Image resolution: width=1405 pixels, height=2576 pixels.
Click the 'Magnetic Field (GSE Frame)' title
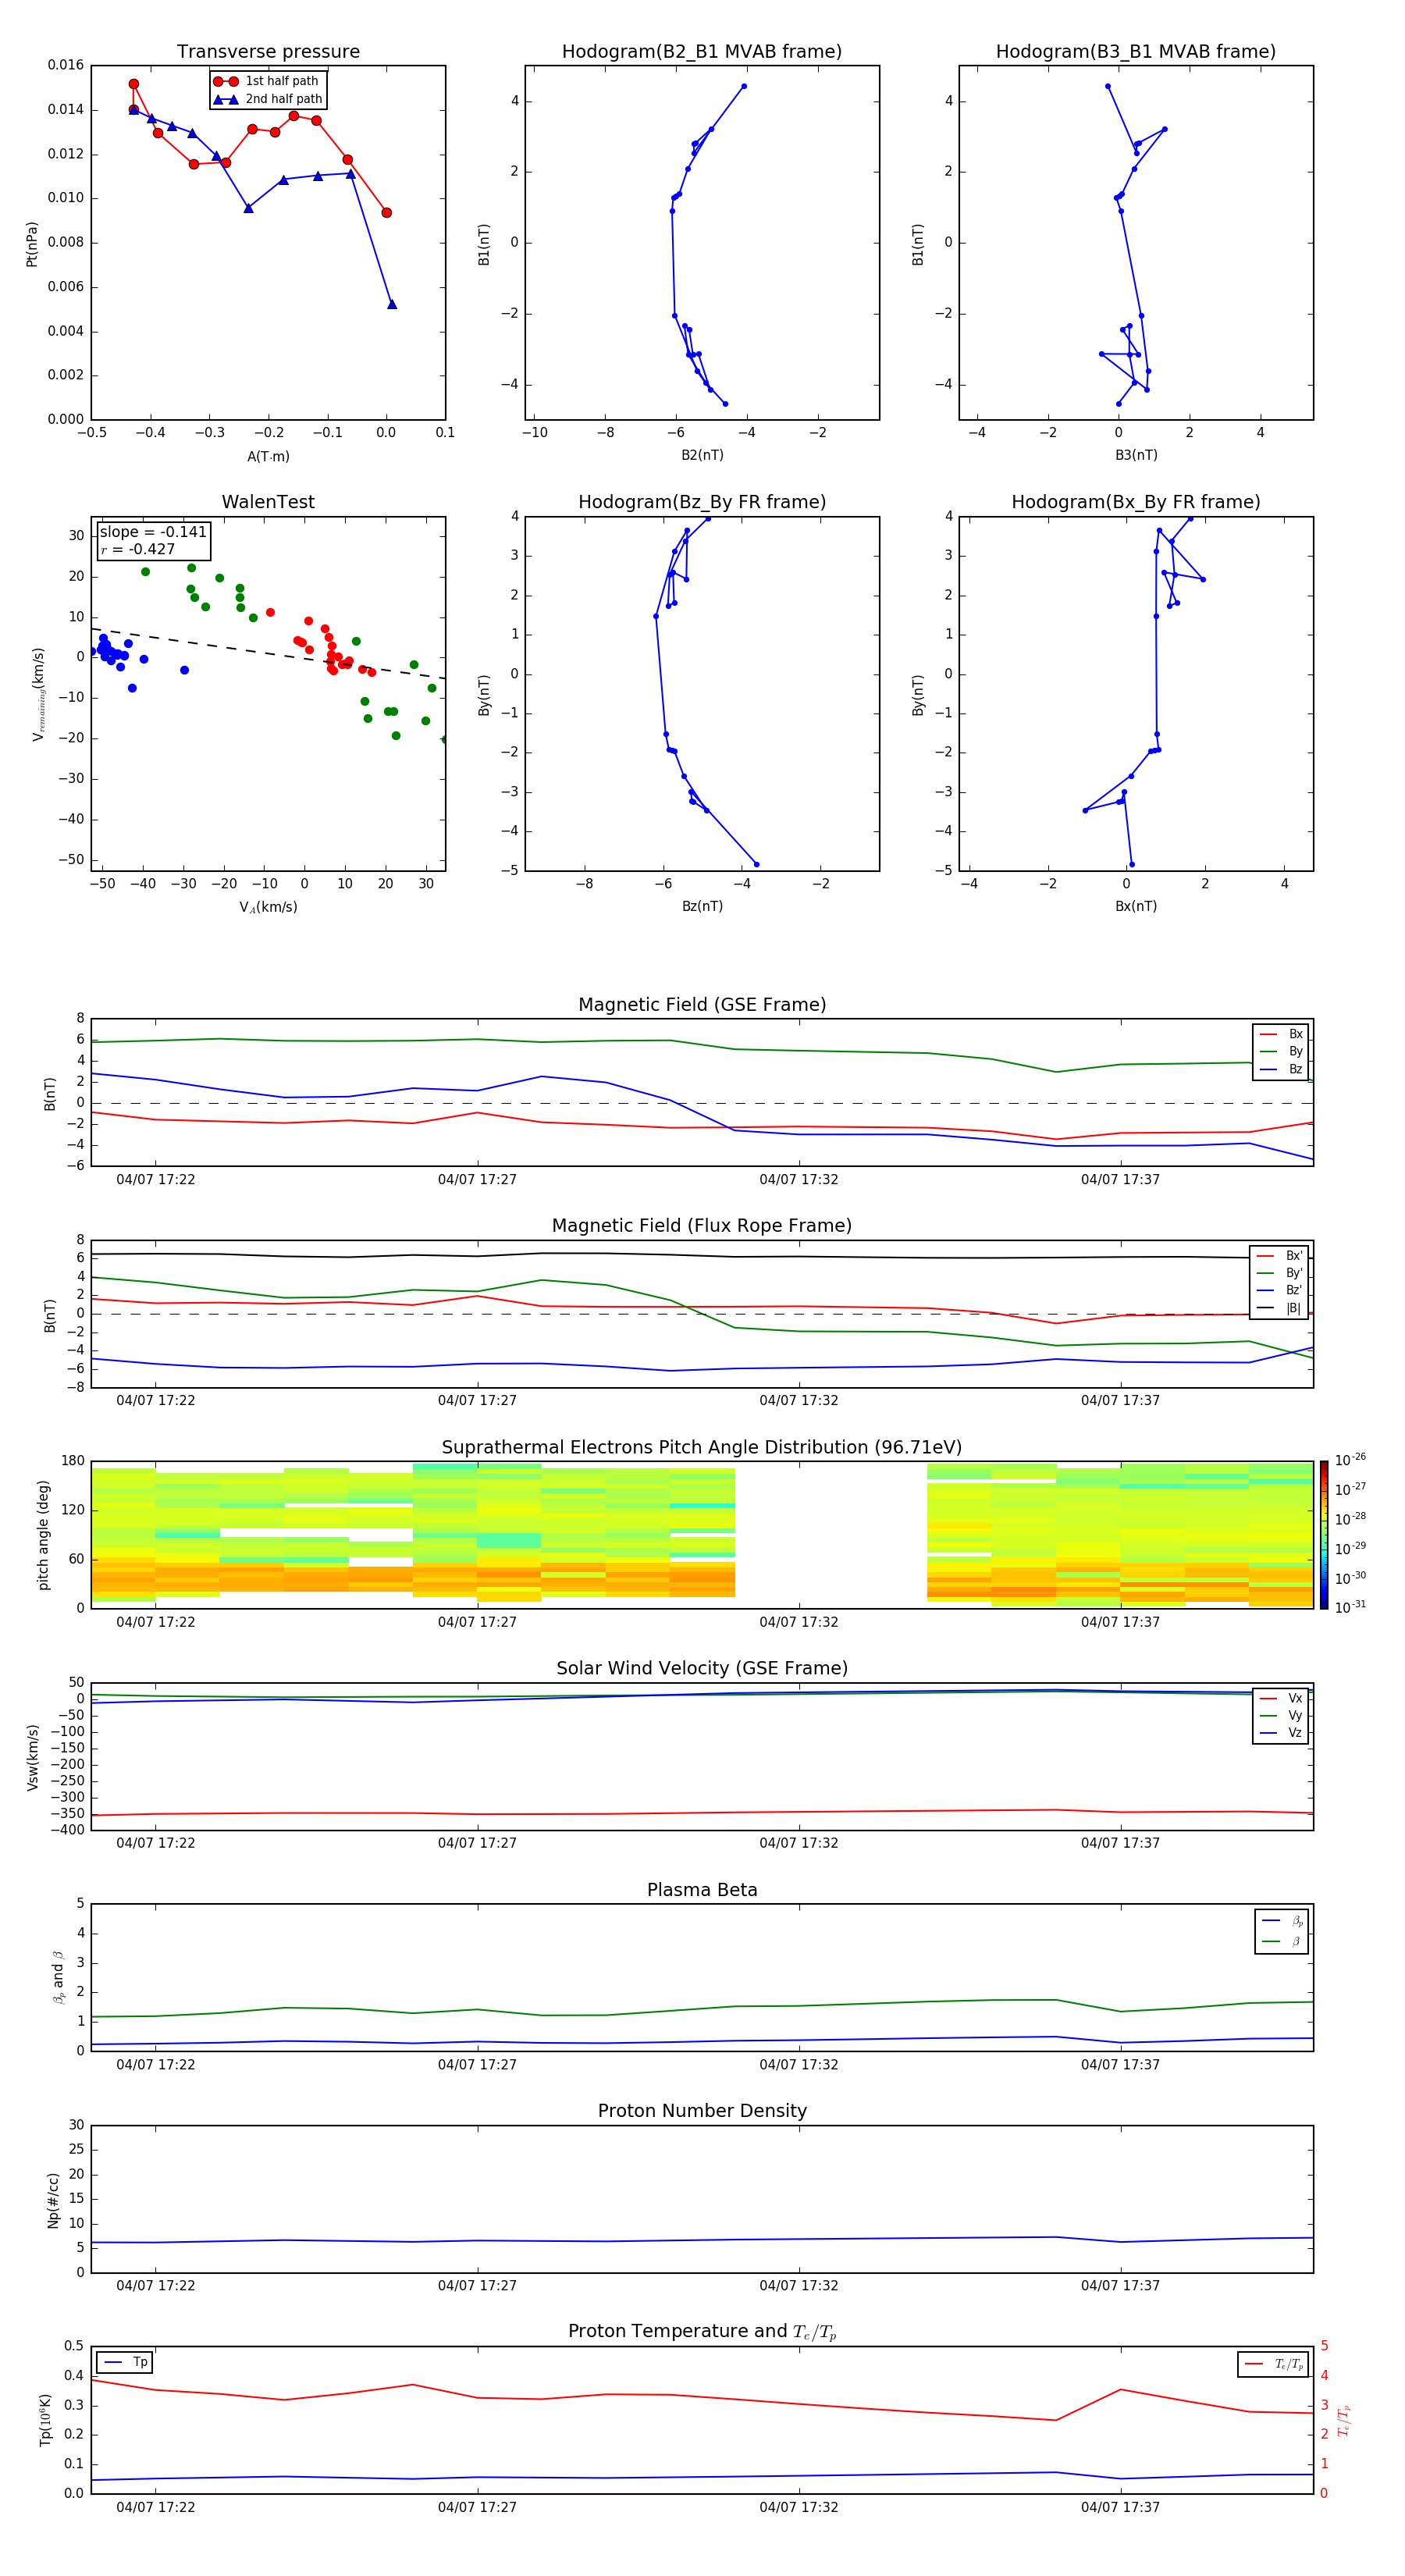[702, 1005]
